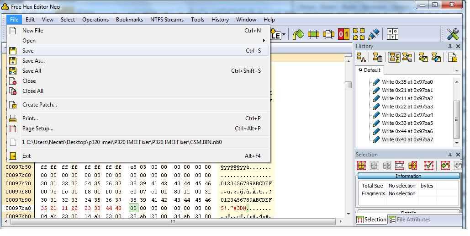Click the horizontal scrollbar under hex view
470x236 pixels.
pos(173,222)
